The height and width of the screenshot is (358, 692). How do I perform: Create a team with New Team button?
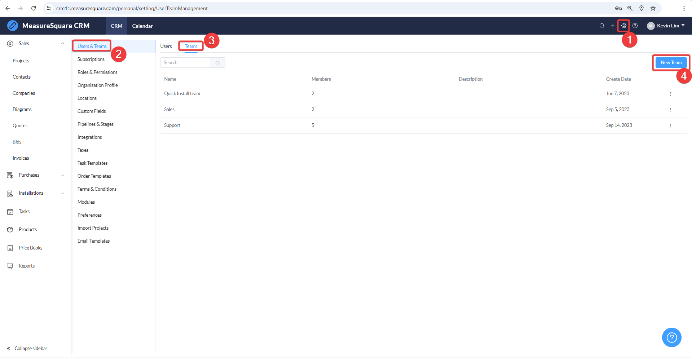click(671, 62)
